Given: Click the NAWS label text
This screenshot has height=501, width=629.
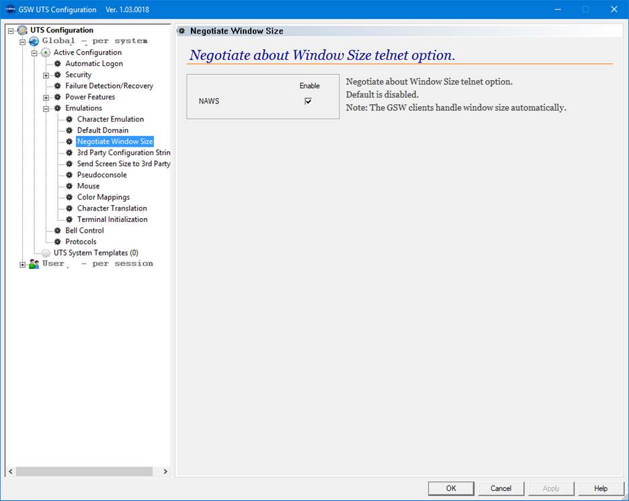Looking at the screenshot, I should pyautogui.click(x=209, y=101).
